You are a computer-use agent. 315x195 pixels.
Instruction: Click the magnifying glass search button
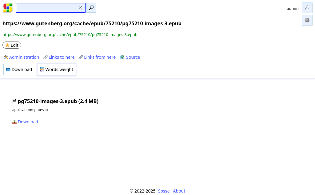click(91, 8)
